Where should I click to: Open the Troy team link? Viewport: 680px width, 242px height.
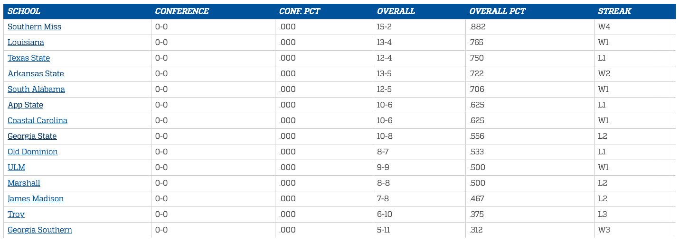pyautogui.click(x=16, y=215)
